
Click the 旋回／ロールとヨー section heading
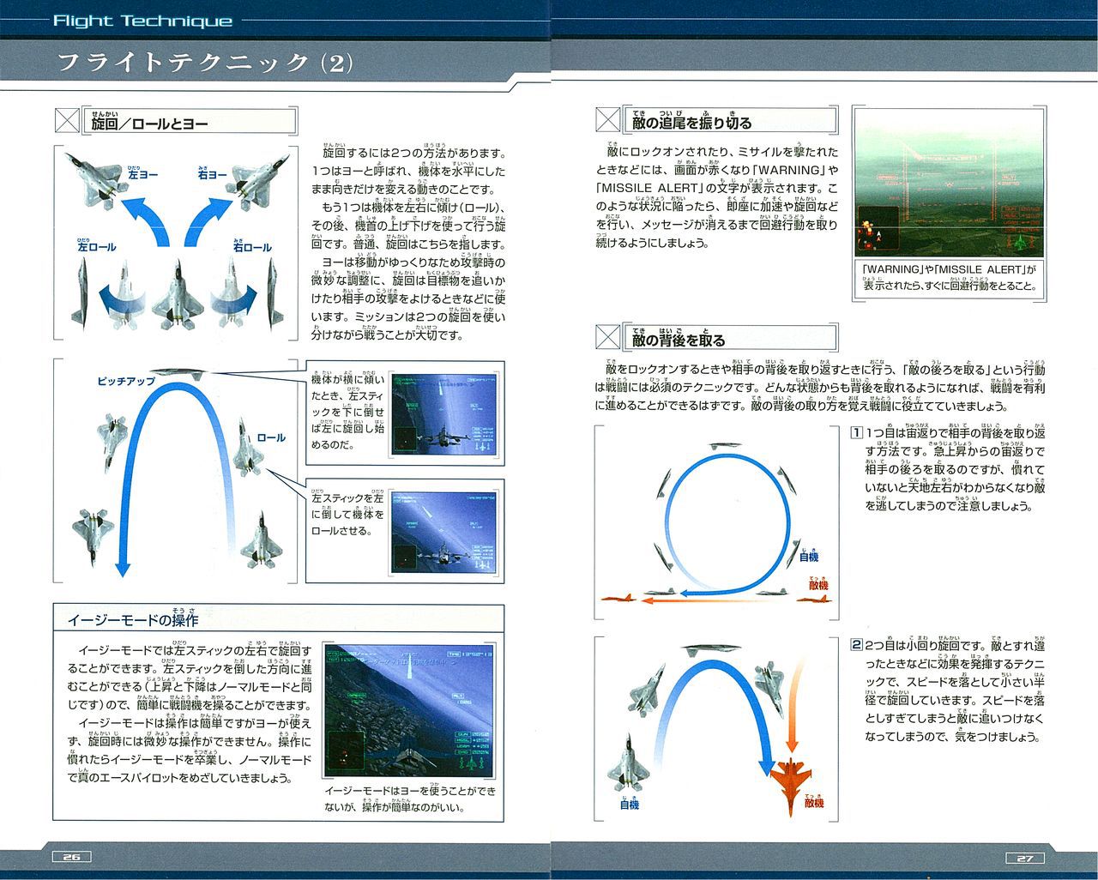point(150,124)
